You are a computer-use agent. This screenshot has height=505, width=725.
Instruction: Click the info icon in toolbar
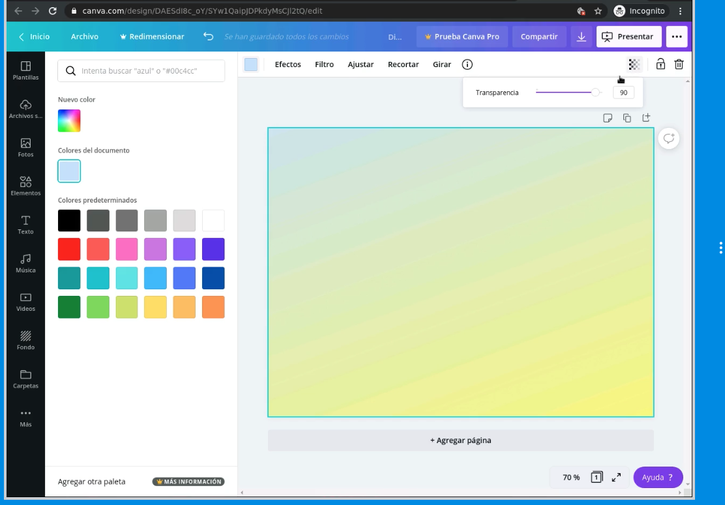pos(467,65)
